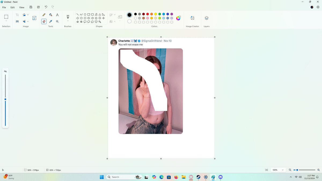Select Color 1 black circle

tap(130, 15)
